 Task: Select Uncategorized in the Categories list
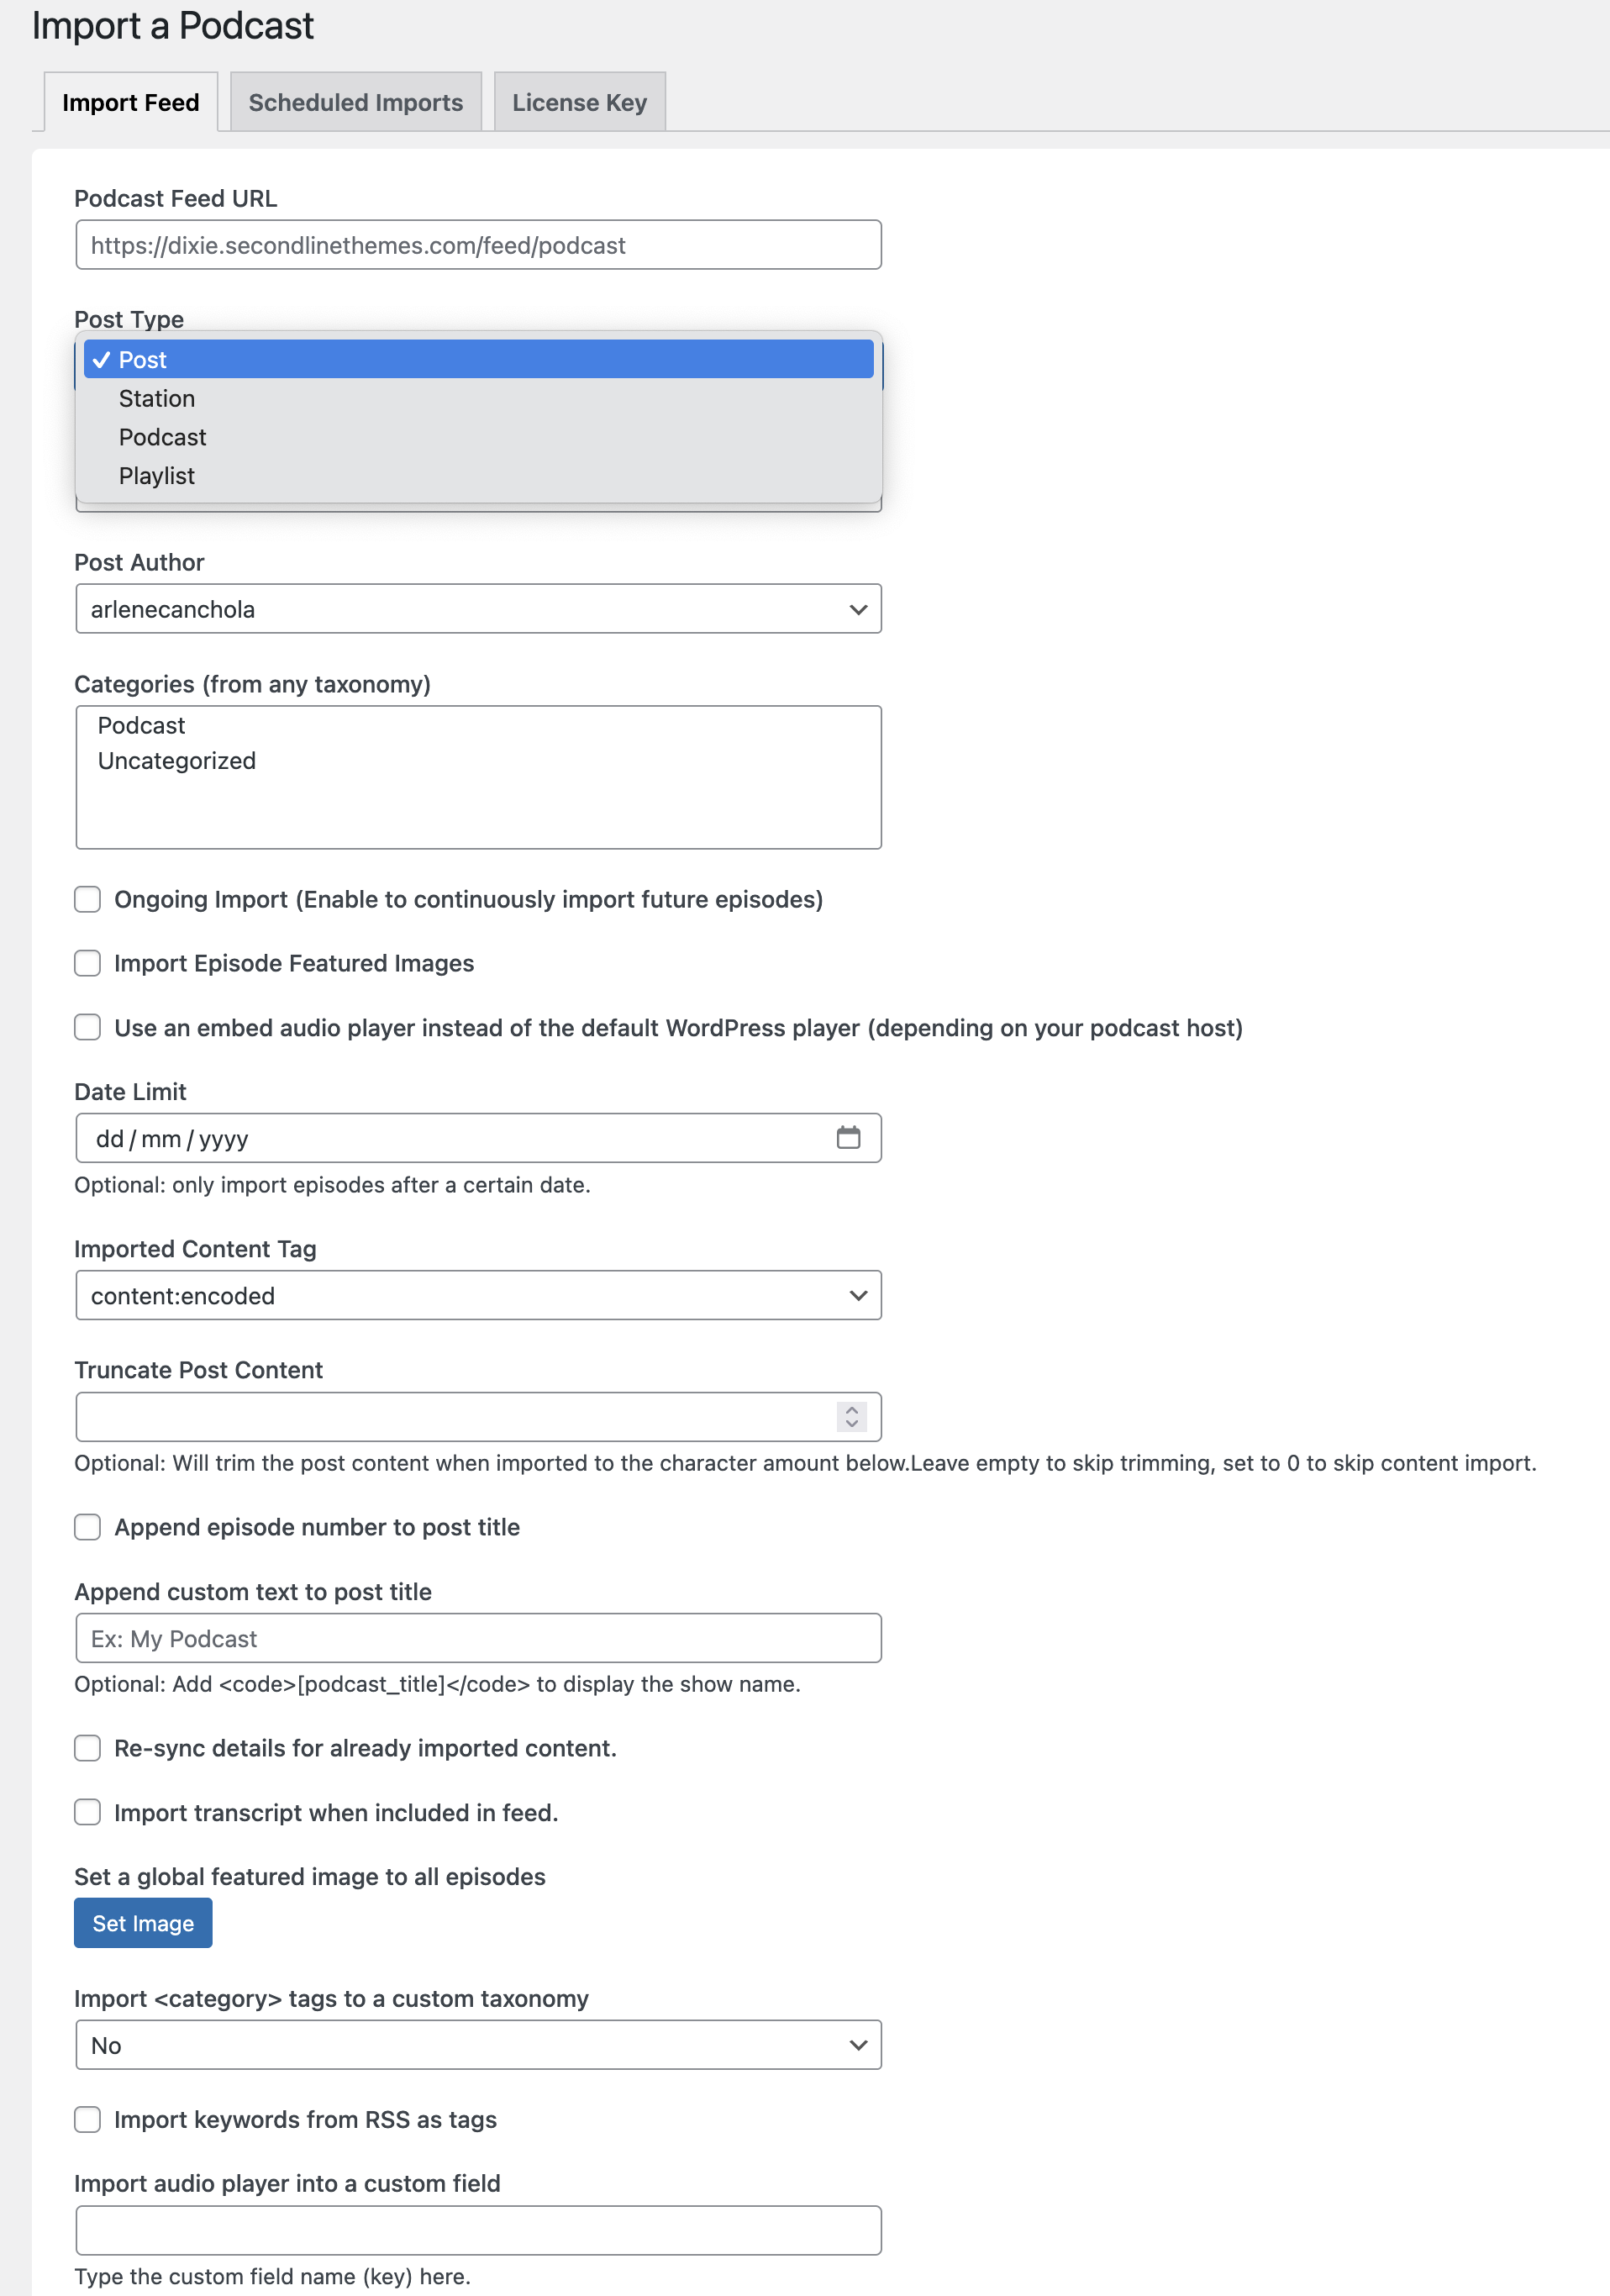pos(177,761)
